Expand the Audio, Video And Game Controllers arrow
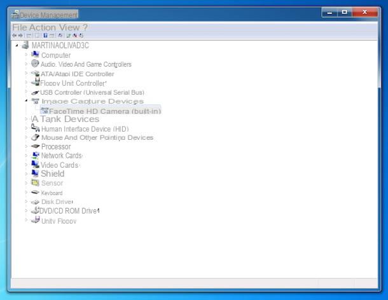Viewport: 388px width, 300px height. click(x=26, y=64)
